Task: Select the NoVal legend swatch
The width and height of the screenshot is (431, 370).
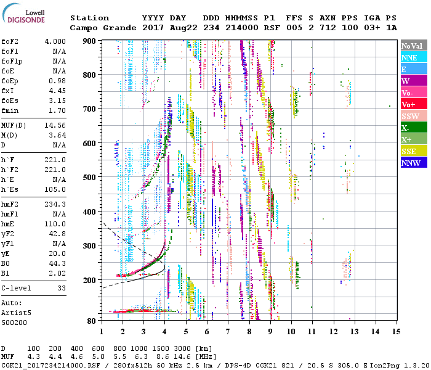Action: point(412,46)
